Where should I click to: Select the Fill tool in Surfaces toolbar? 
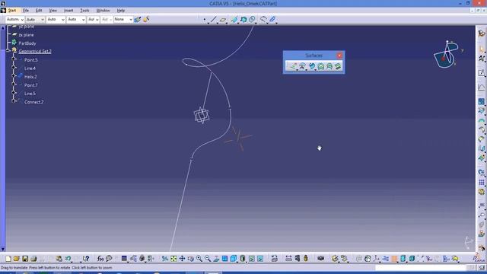point(321,66)
